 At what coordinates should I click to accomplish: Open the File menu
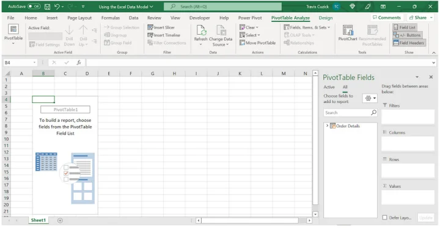(10, 18)
